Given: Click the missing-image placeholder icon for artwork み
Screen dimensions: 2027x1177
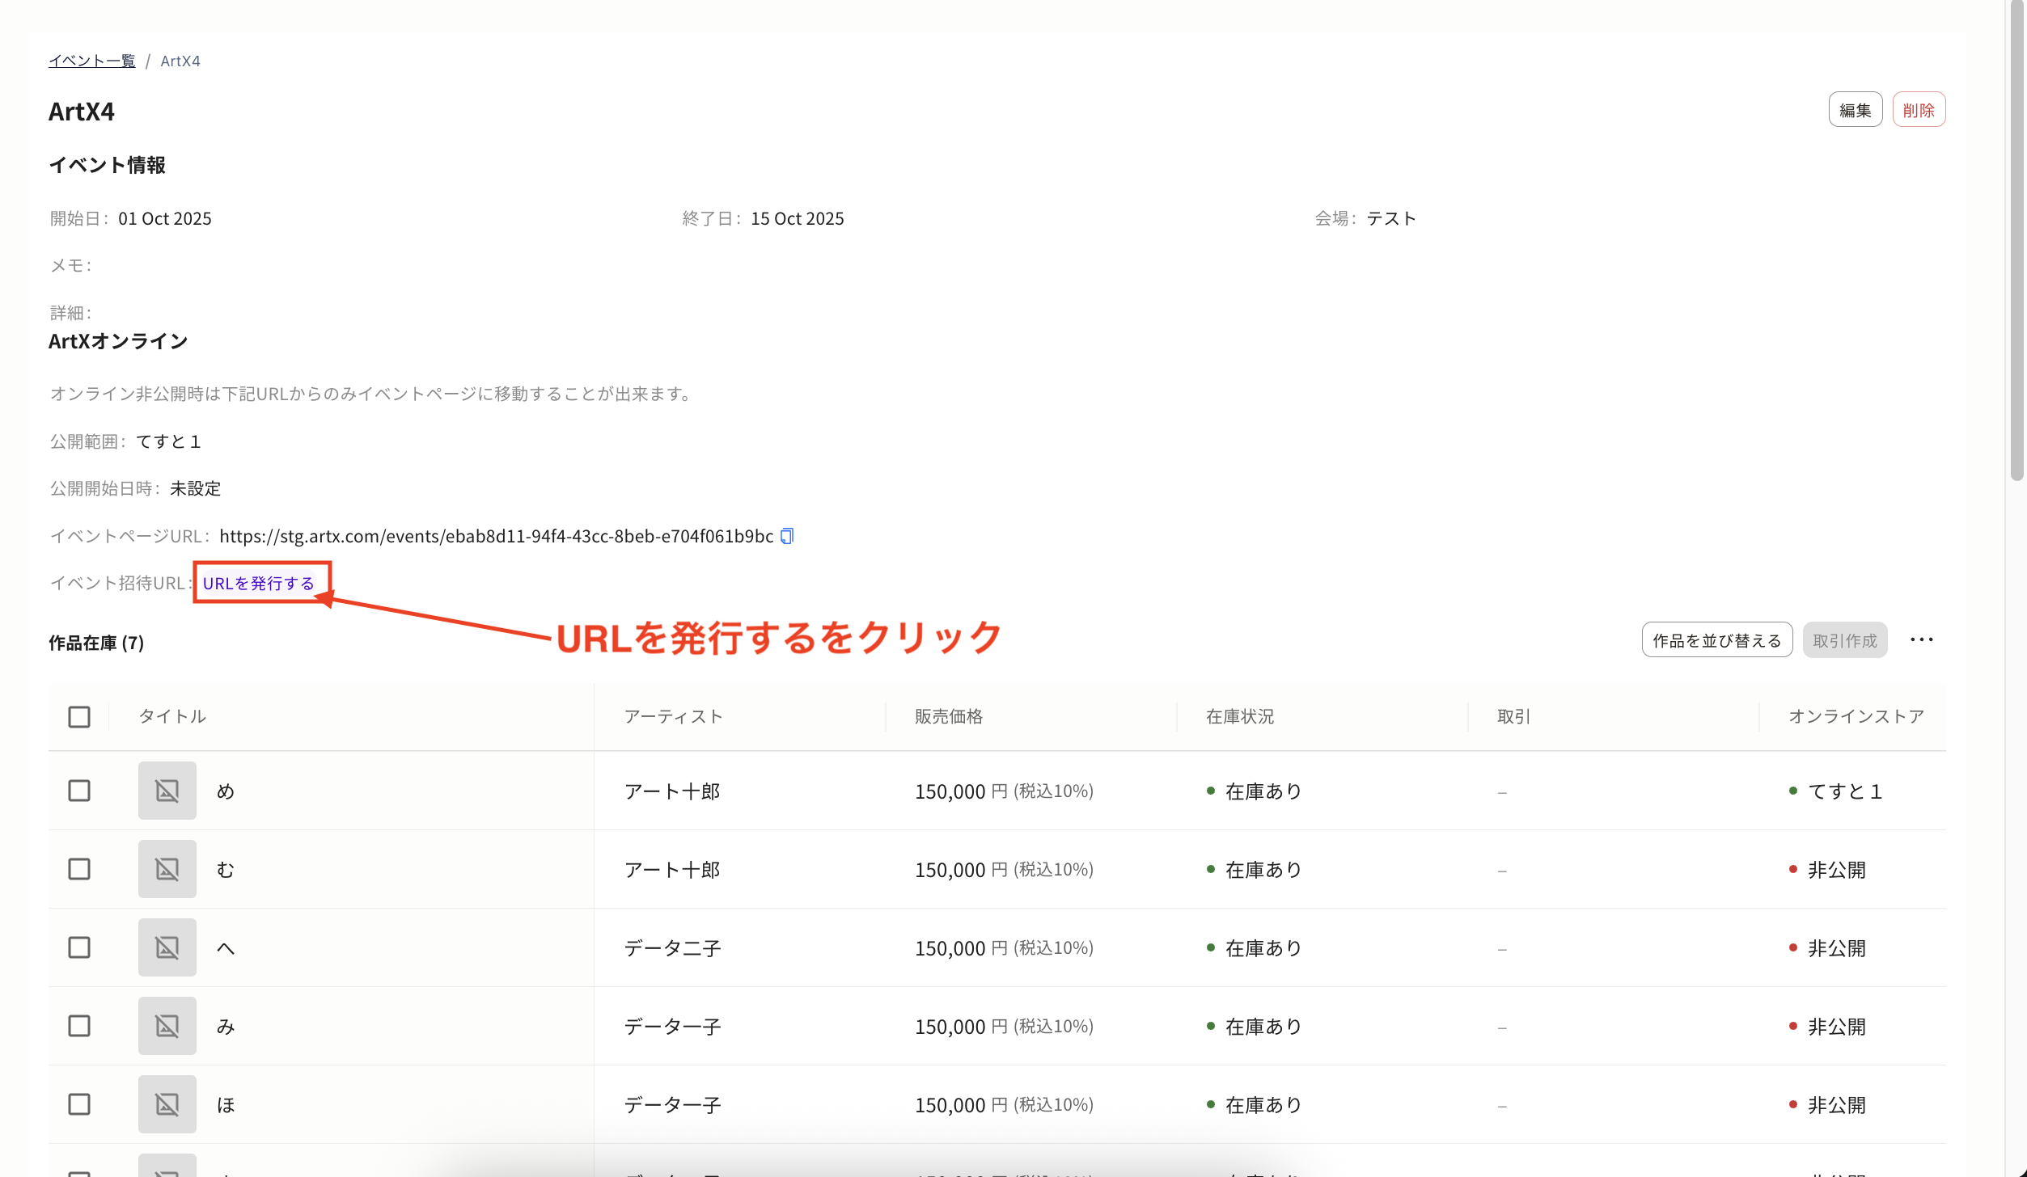Looking at the screenshot, I should (x=167, y=1025).
